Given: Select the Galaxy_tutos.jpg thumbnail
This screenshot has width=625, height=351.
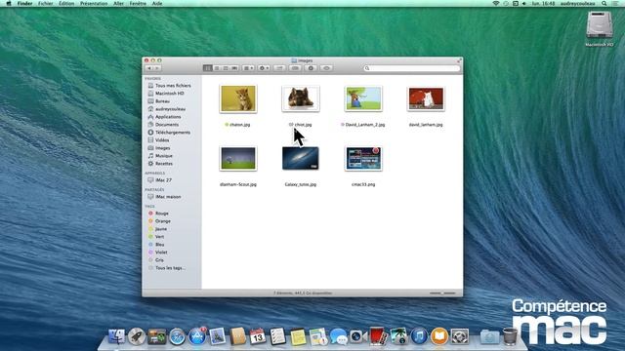Looking at the screenshot, I should (x=301, y=158).
